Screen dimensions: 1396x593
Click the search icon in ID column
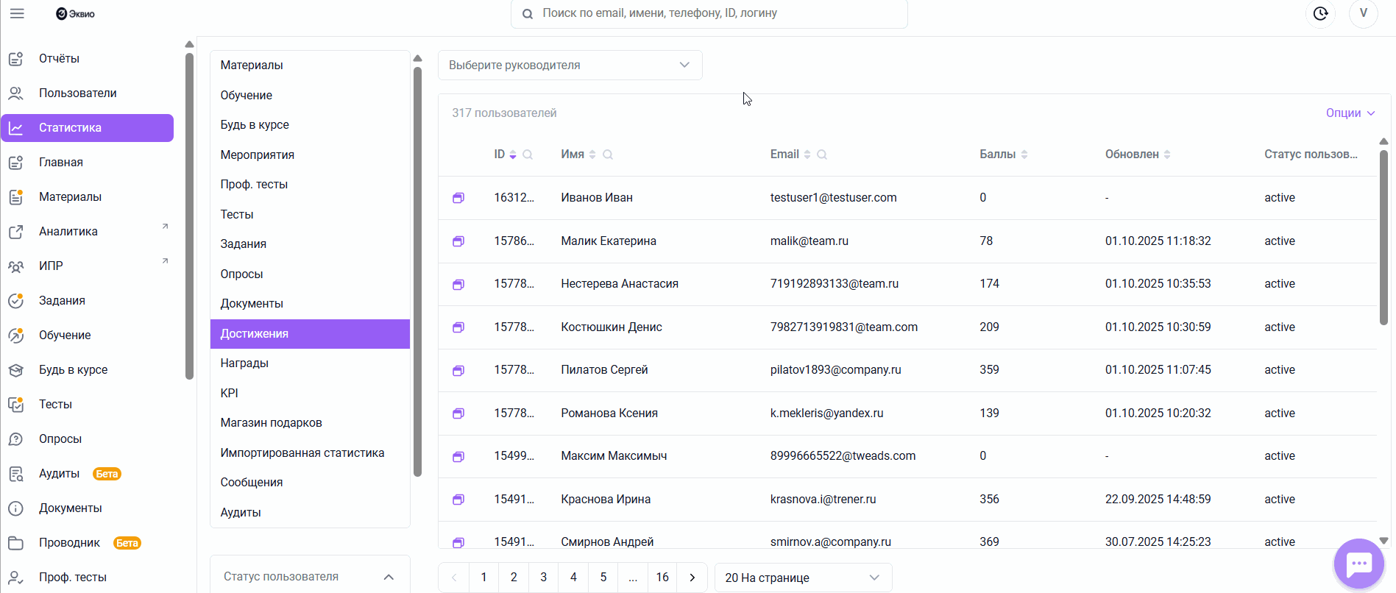click(528, 155)
